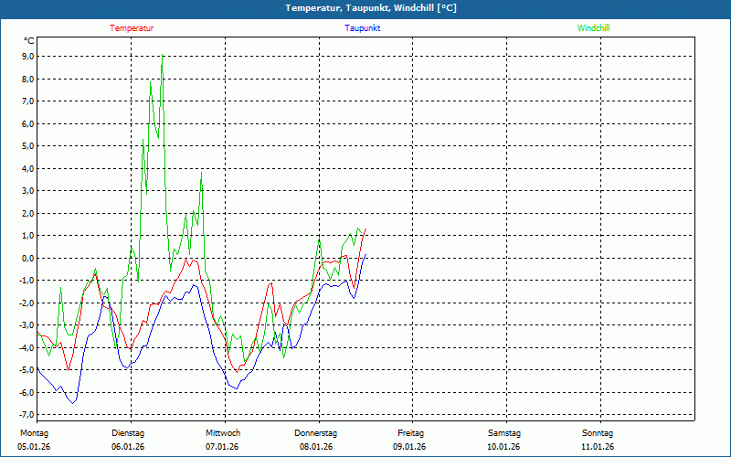Click the 11.01.26 date label

click(598, 447)
